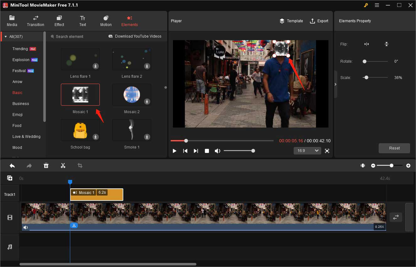The width and height of the screenshot is (416, 267).
Task: Redo the last action
Action: click(x=29, y=166)
